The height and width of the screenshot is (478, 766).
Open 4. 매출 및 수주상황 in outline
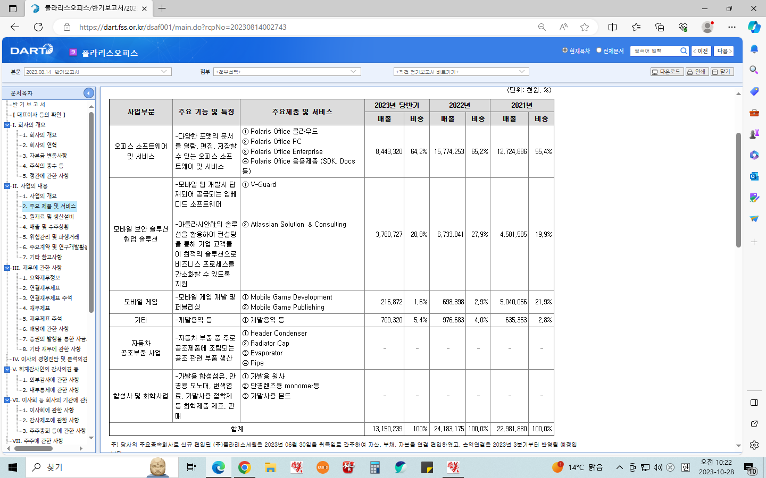tap(46, 227)
